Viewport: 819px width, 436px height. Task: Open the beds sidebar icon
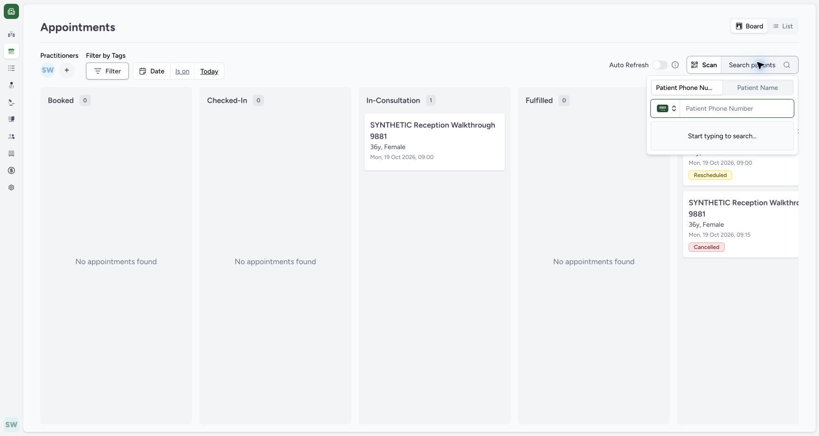11,153
